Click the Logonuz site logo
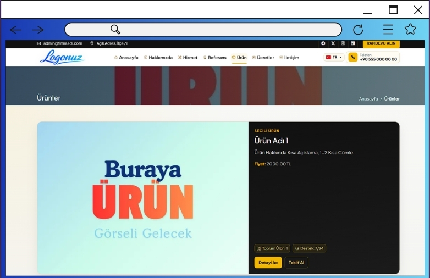The image size is (430, 278). [x=62, y=57]
